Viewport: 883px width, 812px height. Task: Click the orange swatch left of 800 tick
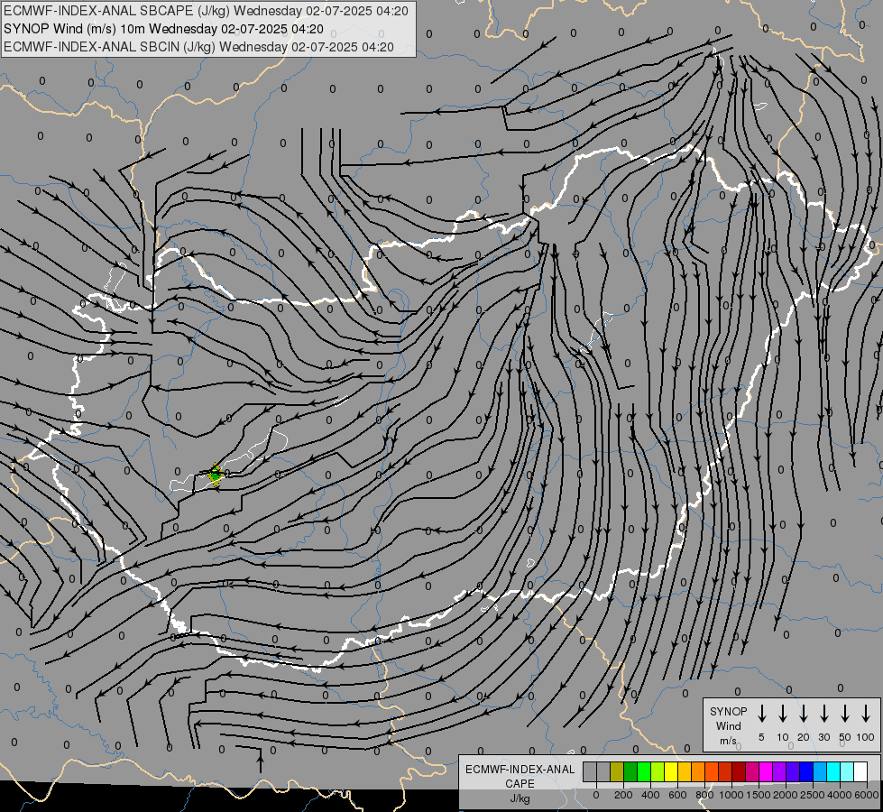(698, 772)
